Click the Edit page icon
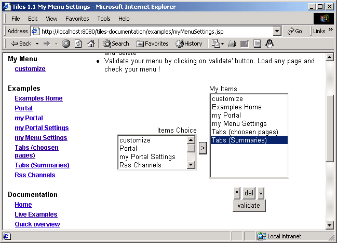This screenshot has width=337, height=243. [x=245, y=44]
